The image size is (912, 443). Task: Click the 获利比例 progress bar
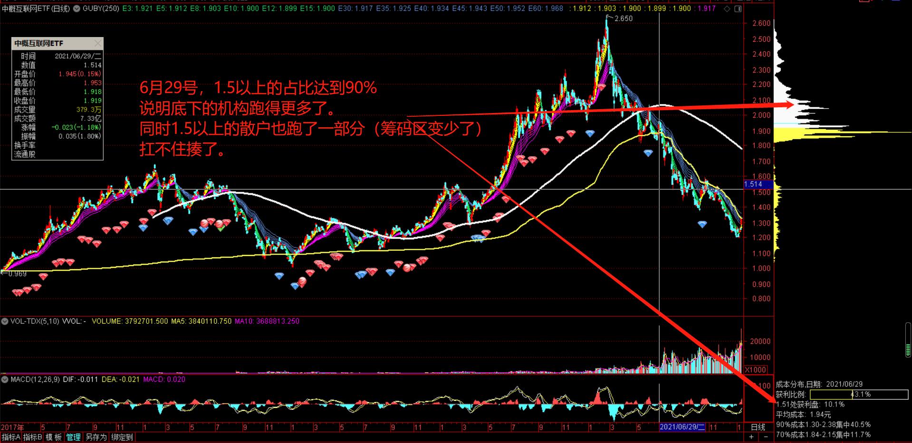pos(859,395)
